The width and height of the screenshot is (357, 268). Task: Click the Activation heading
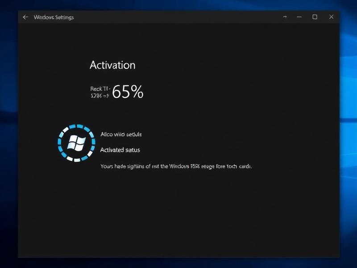(112, 65)
